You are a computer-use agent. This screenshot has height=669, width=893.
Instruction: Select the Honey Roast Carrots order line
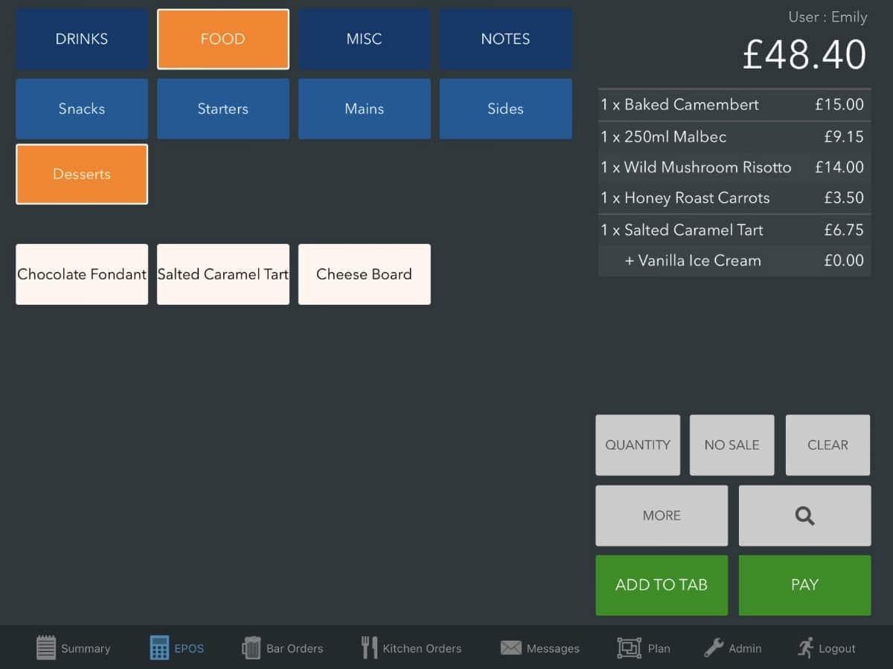coord(734,198)
